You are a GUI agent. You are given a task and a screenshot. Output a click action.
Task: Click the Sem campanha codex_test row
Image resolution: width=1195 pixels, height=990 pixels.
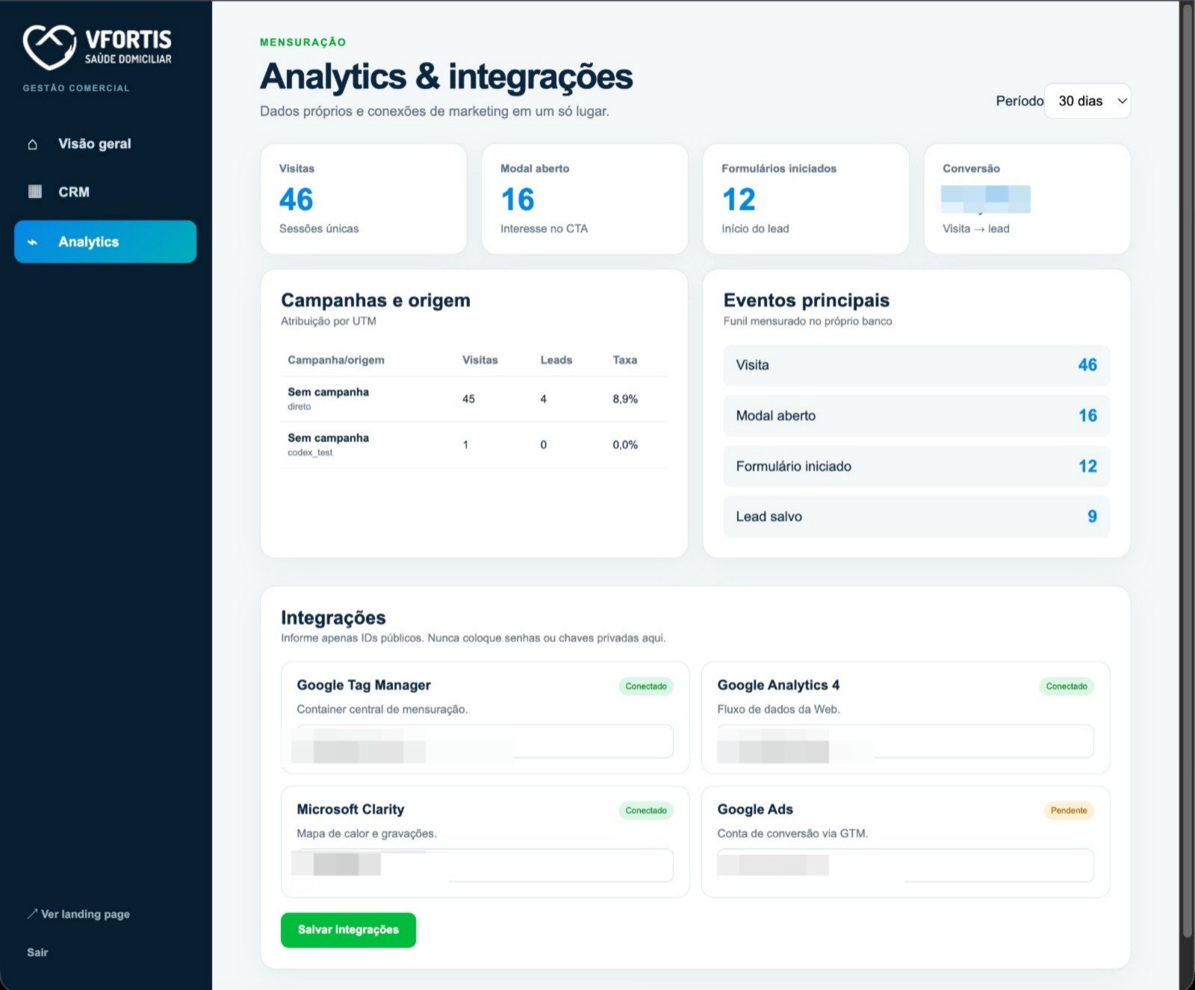tap(474, 445)
